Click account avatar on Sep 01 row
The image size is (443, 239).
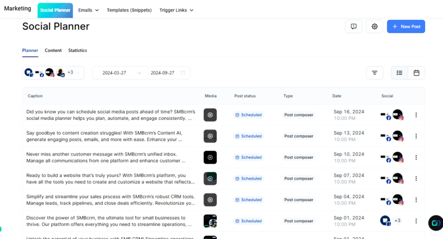385,221
